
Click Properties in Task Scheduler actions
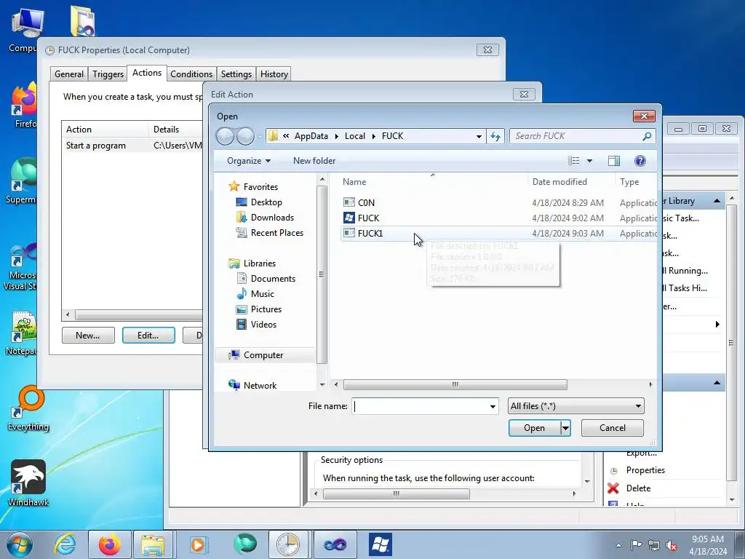(645, 470)
